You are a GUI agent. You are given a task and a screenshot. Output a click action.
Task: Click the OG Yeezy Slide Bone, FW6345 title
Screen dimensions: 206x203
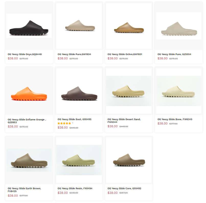pyautogui.click(x=175, y=119)
